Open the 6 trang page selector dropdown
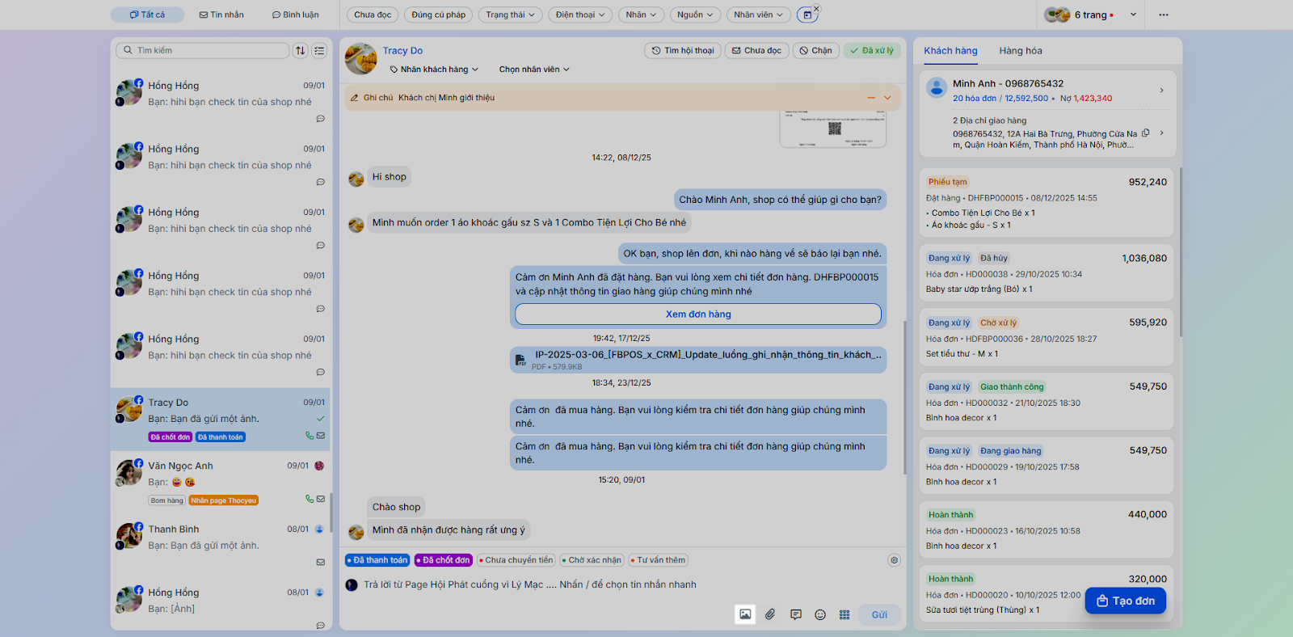This screenshot has width=1293, height=637. click(1091, 15)
